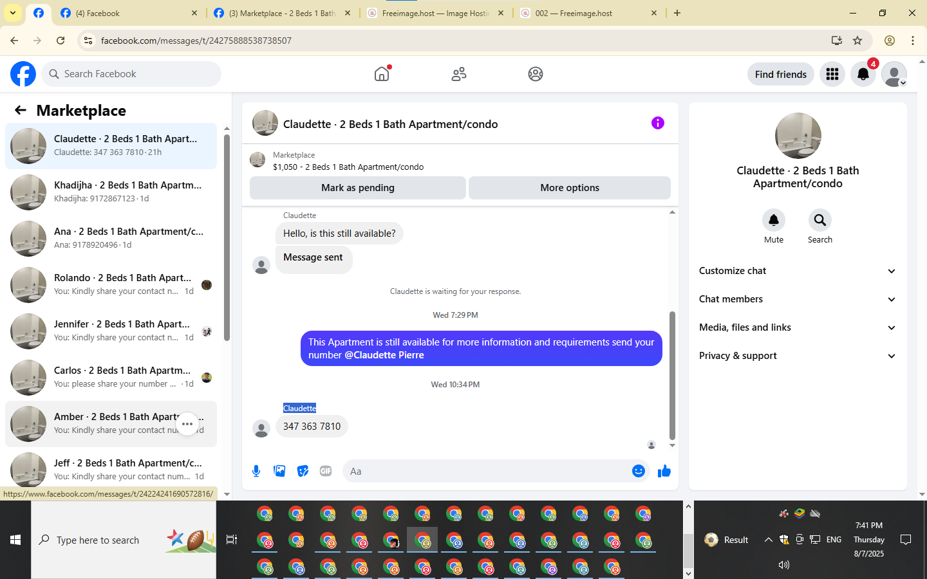Viewport: 927px width, 579px height.
Task: Expand Customize chat section
Action: click(798, 271)
